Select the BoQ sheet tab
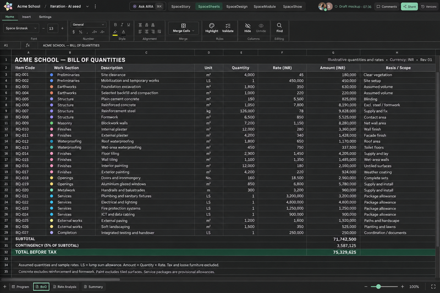Screen dimensions: 440x293 (41, 286)
